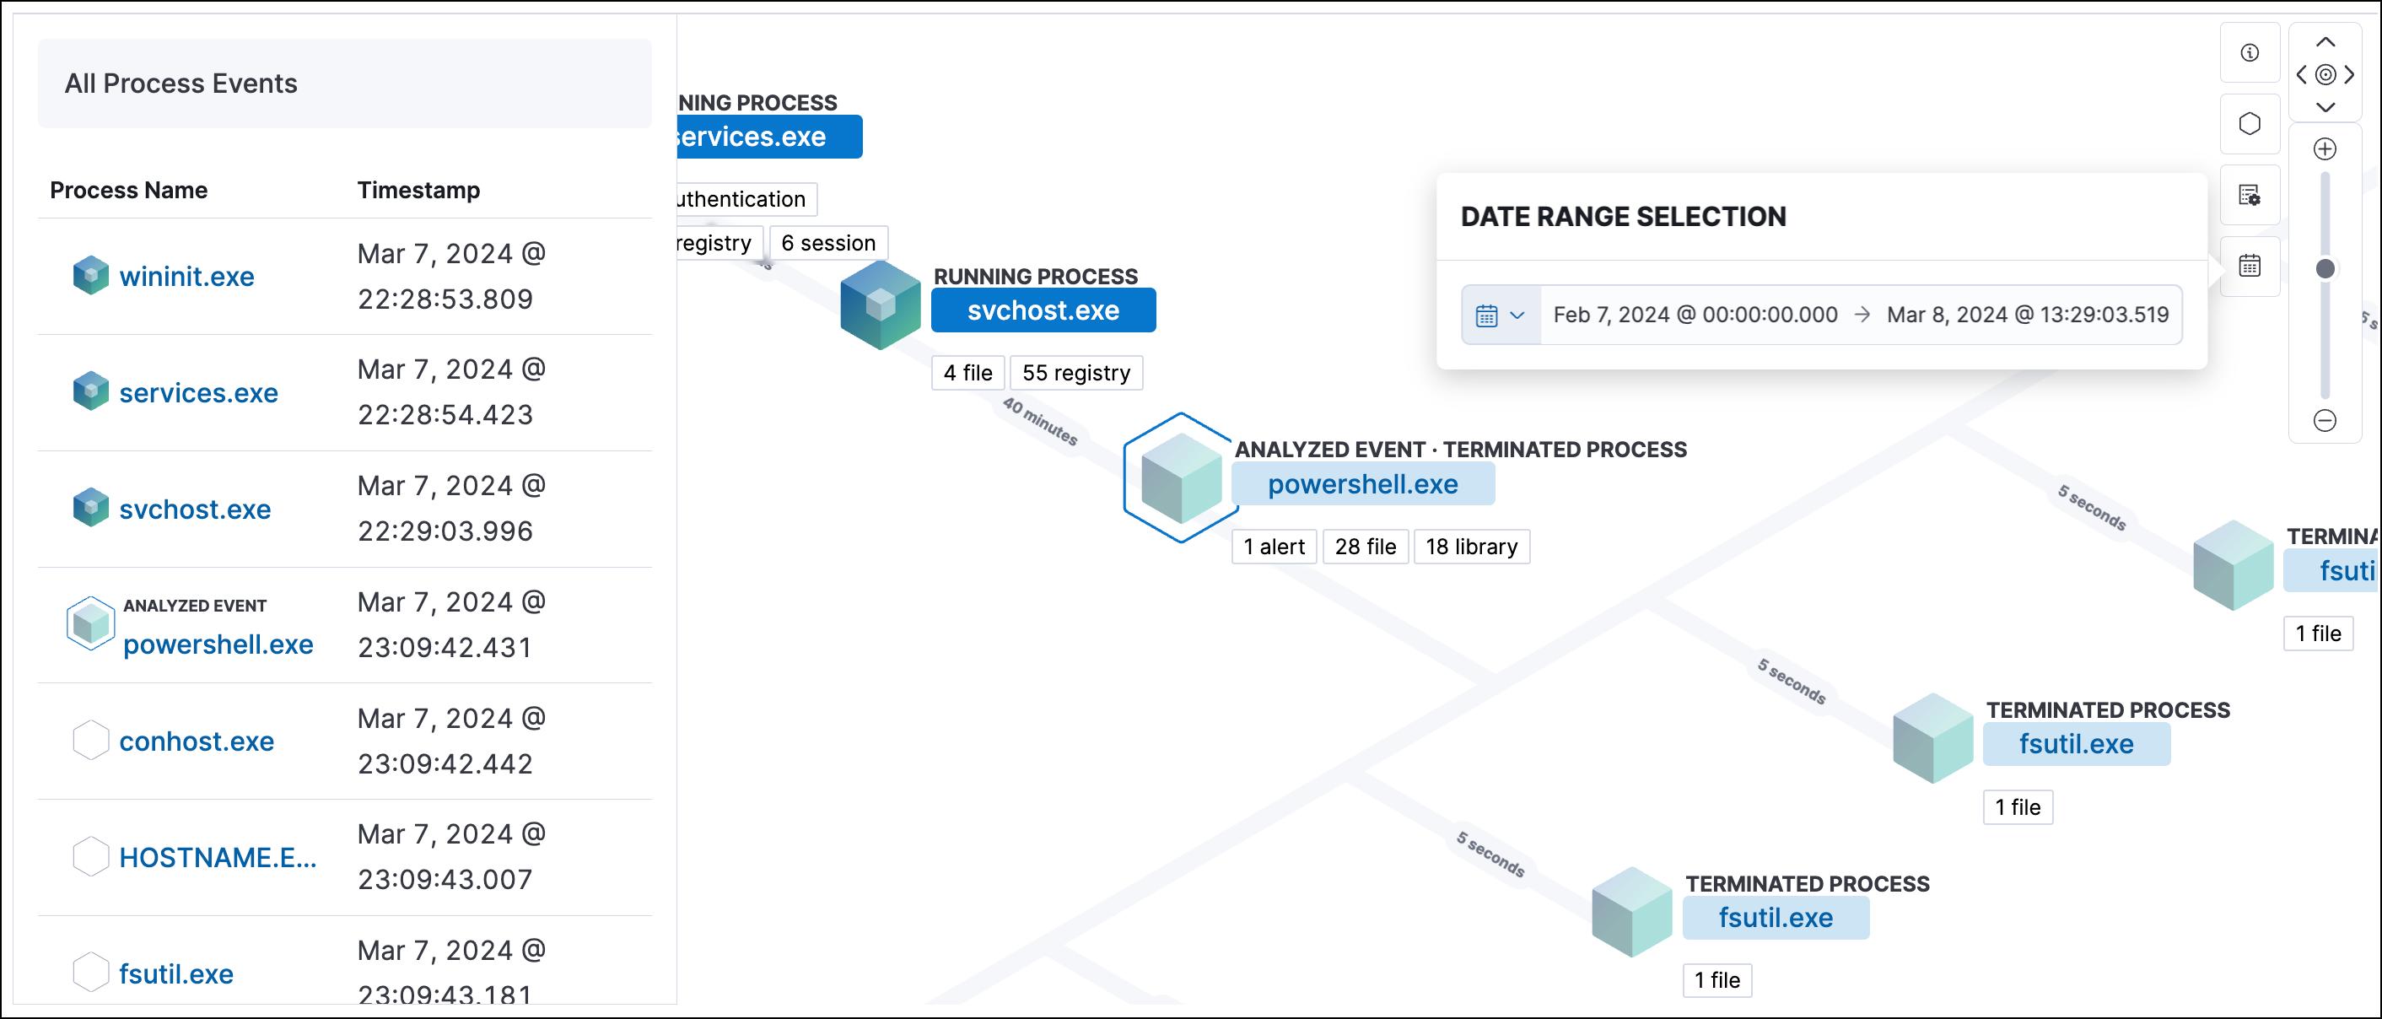2382x1019 pixels.
Task: Click the 28 file pill under powershell.exe
Action: [x=1366, y=546]
